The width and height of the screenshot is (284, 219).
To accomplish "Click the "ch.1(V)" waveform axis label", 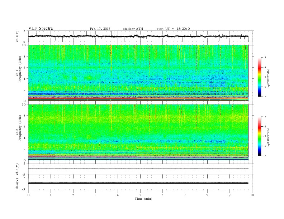I will (x=17, y=36).
